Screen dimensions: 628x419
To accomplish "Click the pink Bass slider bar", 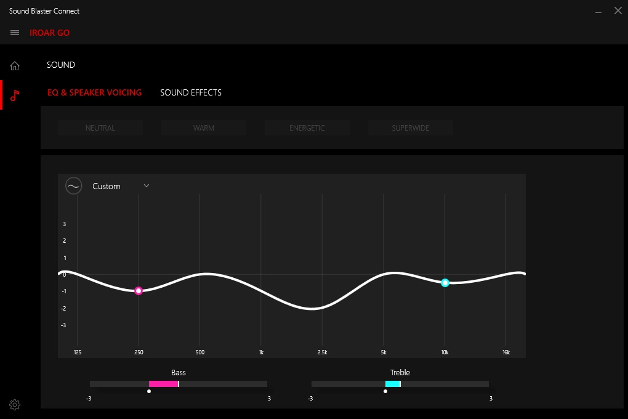I will coord(164,384).
